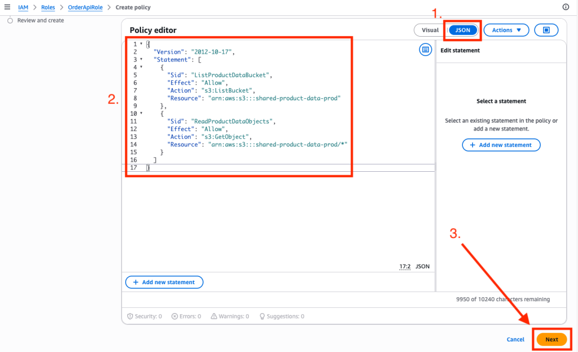
Task: Click the Resource line ending in shared-product-data-prod"
Action: pos(253,98)
